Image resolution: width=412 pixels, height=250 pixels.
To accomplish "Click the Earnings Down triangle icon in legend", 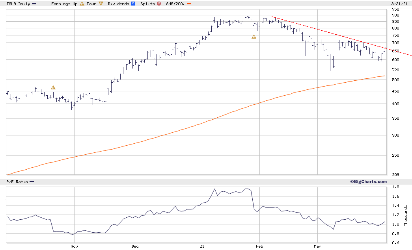I will pos(101,4).
